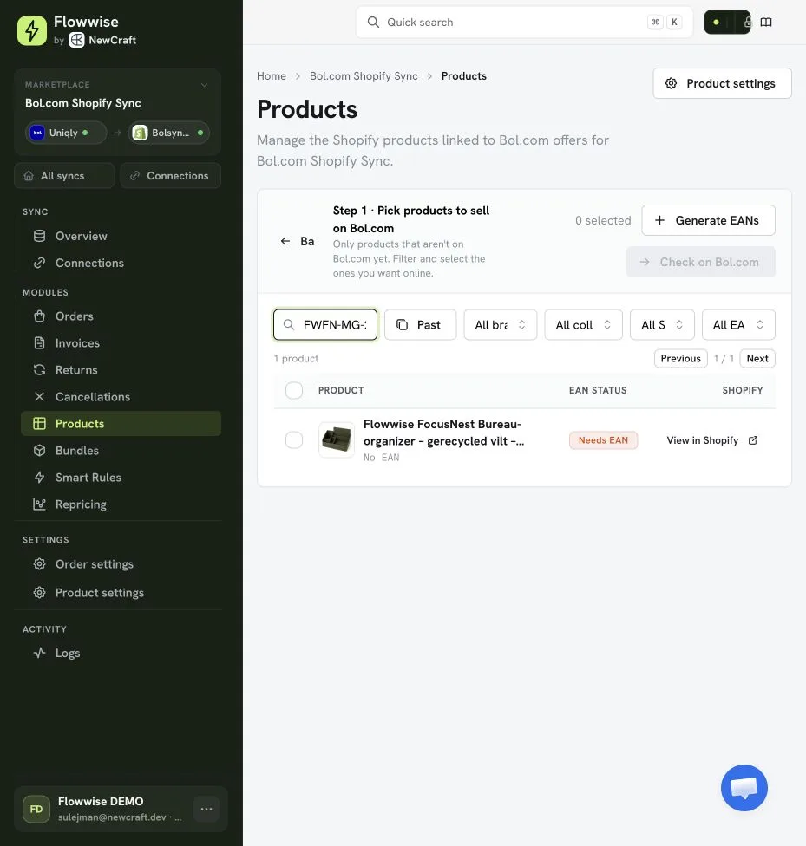Screen dimensions: 806x846
Task: Click the lock icon in top bar
Action: 748,23
